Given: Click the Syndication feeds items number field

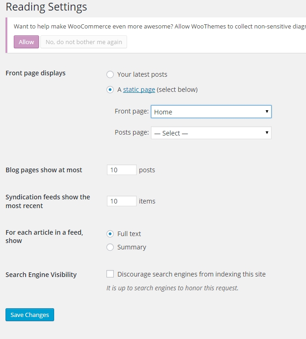Looking at the screenshot, I should pos(122,201).
